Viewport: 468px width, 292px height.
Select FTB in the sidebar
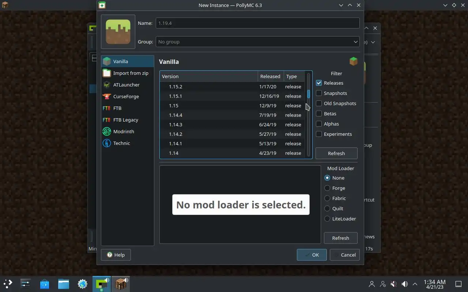click(128, 108)
